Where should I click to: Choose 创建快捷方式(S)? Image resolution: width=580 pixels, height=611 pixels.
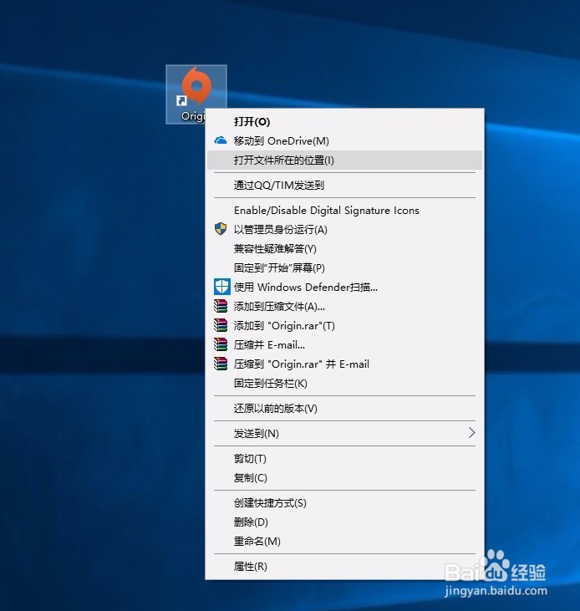(344, 503)
